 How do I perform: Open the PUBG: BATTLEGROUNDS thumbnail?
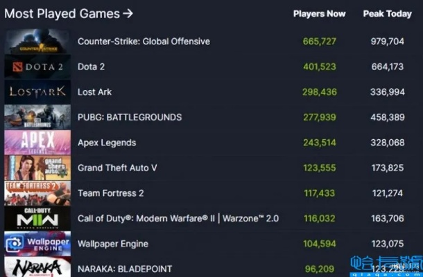tap(37, 117)
